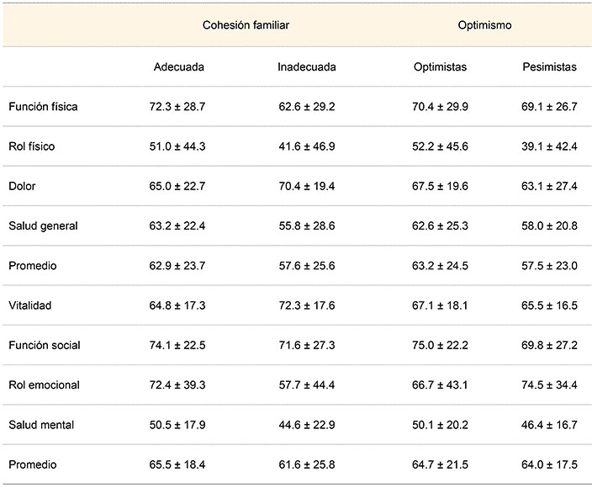Click the Función social row label
Screen dimensions: 592x488
pyautogui.click(x=45, y=345)
